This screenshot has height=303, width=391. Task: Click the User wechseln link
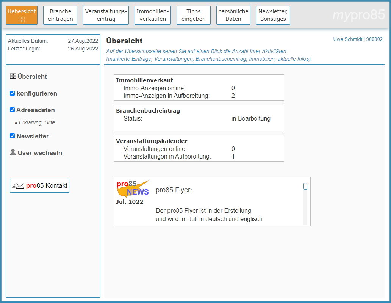pyautogui.click(x=40, y=153)
